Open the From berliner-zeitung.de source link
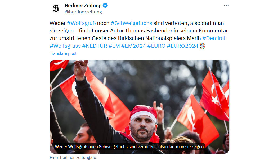This screenshot has height=162, width=278. 73,158
